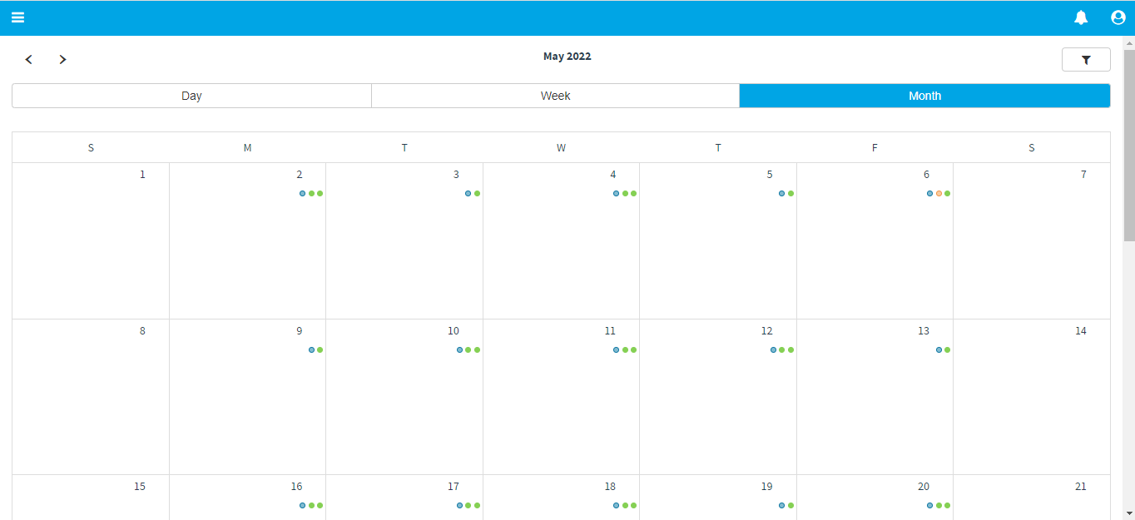Screen dimensions: 1135x520
Task: Switch to the Day view tab
Action: [x=191, y=96]
